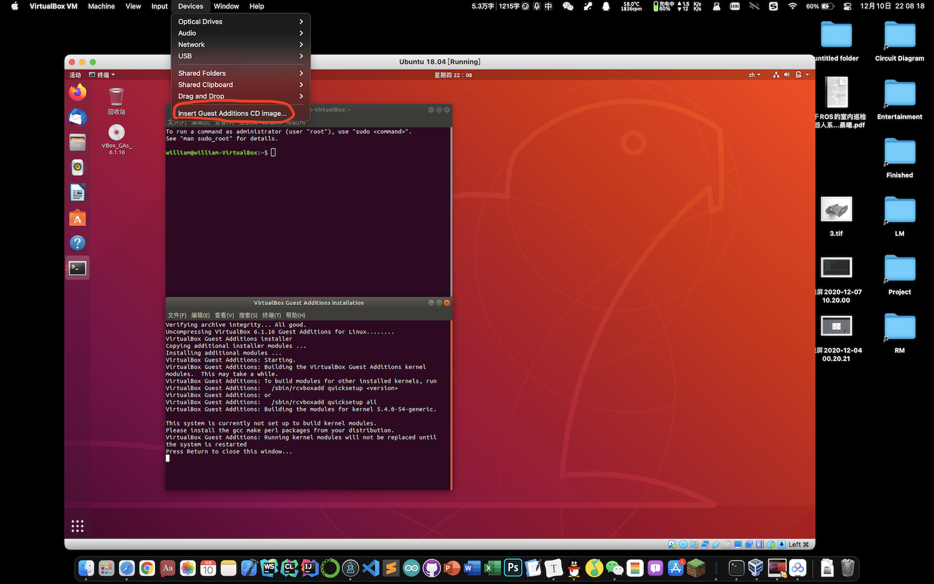Open 搜索(S) menu in Guest Additions terminal
Screen dimensions: 934x584
pos(248,315)
